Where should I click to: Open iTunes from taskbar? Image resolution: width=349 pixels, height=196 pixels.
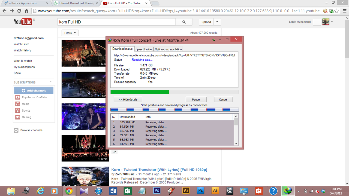(98, 191)
